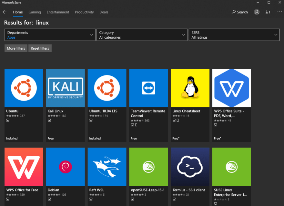Expand the ESRB ratings dropdown
The image size is (284, 206).
(234, 35)
